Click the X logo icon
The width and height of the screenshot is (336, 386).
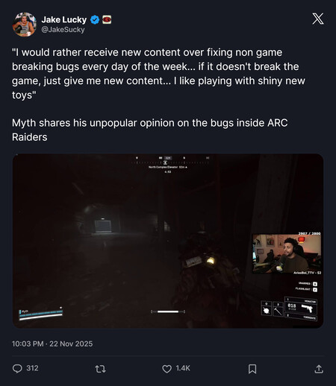click(x=318, y=19)
